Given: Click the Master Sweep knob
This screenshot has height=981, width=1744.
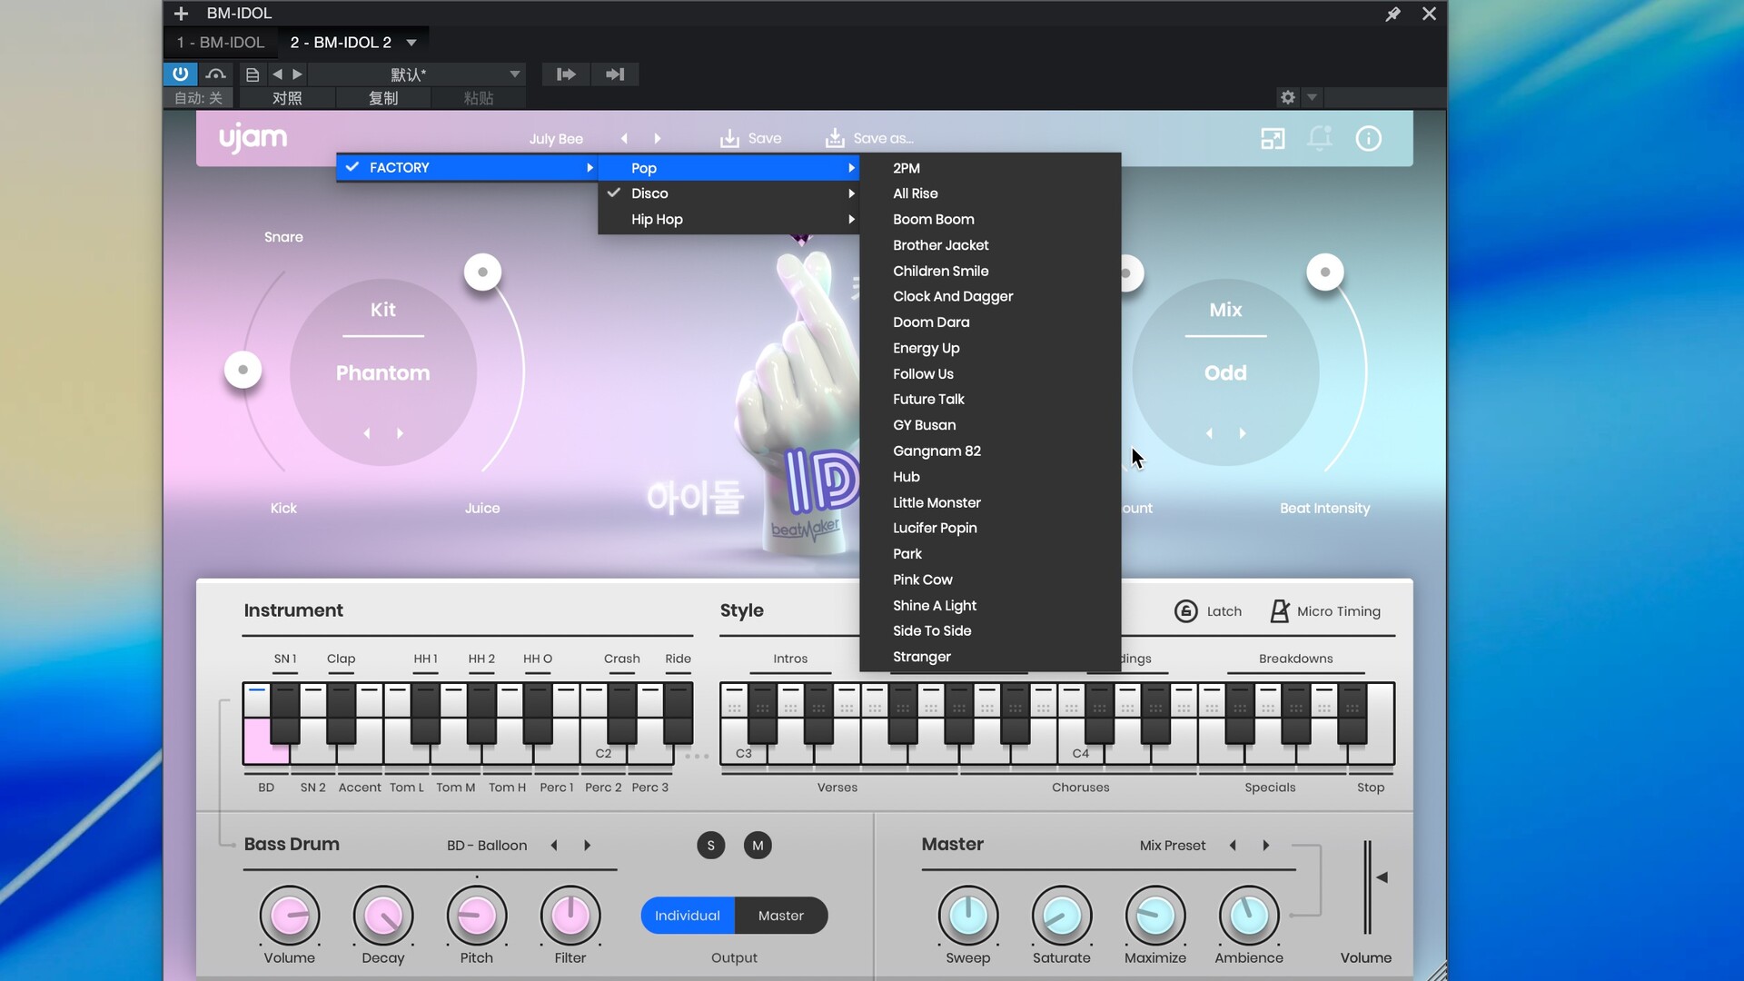Looking at the screenshot, I should tap(968, 916).
